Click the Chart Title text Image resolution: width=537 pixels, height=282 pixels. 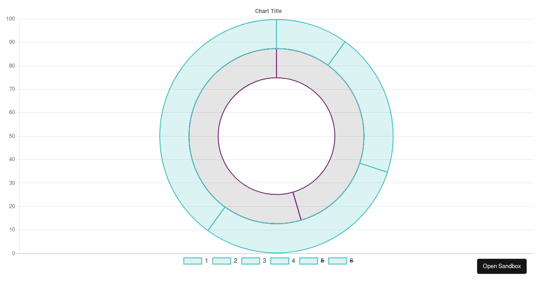(268, 11)
